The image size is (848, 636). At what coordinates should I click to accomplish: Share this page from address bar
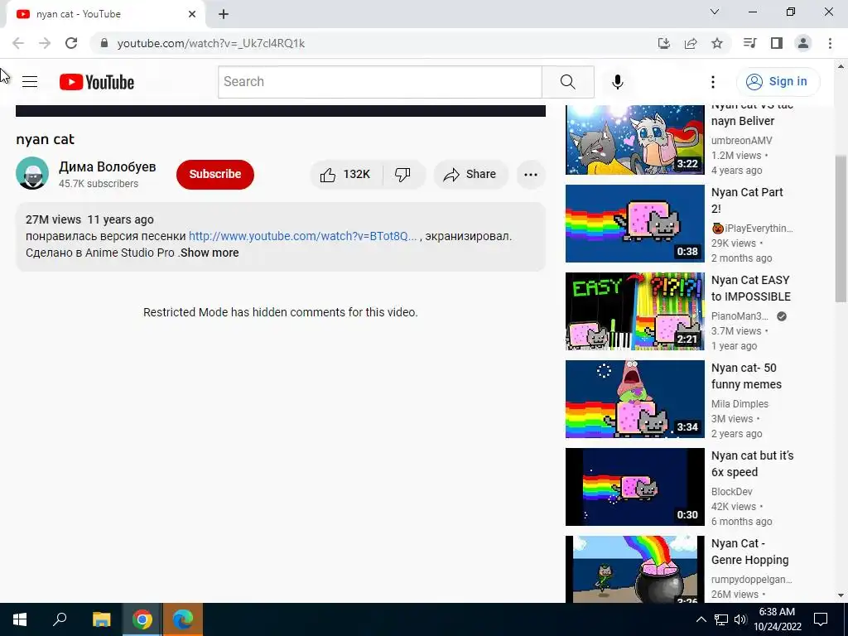coord(691,43)
